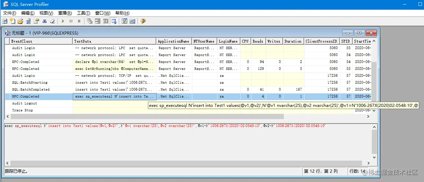The width and height of the screenshot is (424, 182).
Task: Open the 帮助(H) menu
Action: point(122,13)
